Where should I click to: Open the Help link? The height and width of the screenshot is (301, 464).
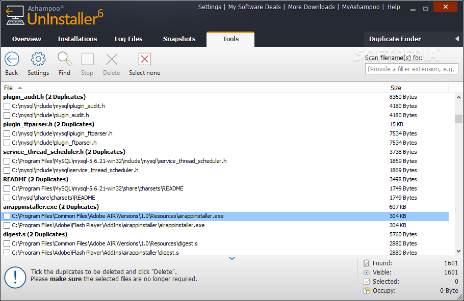click(x=394, y=7)
